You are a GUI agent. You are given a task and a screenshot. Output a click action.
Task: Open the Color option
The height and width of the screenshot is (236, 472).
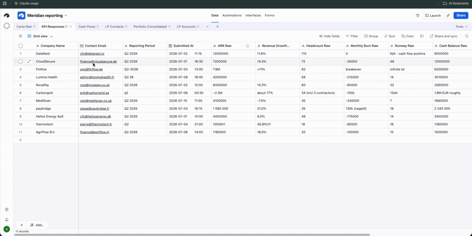coord(408,36)
